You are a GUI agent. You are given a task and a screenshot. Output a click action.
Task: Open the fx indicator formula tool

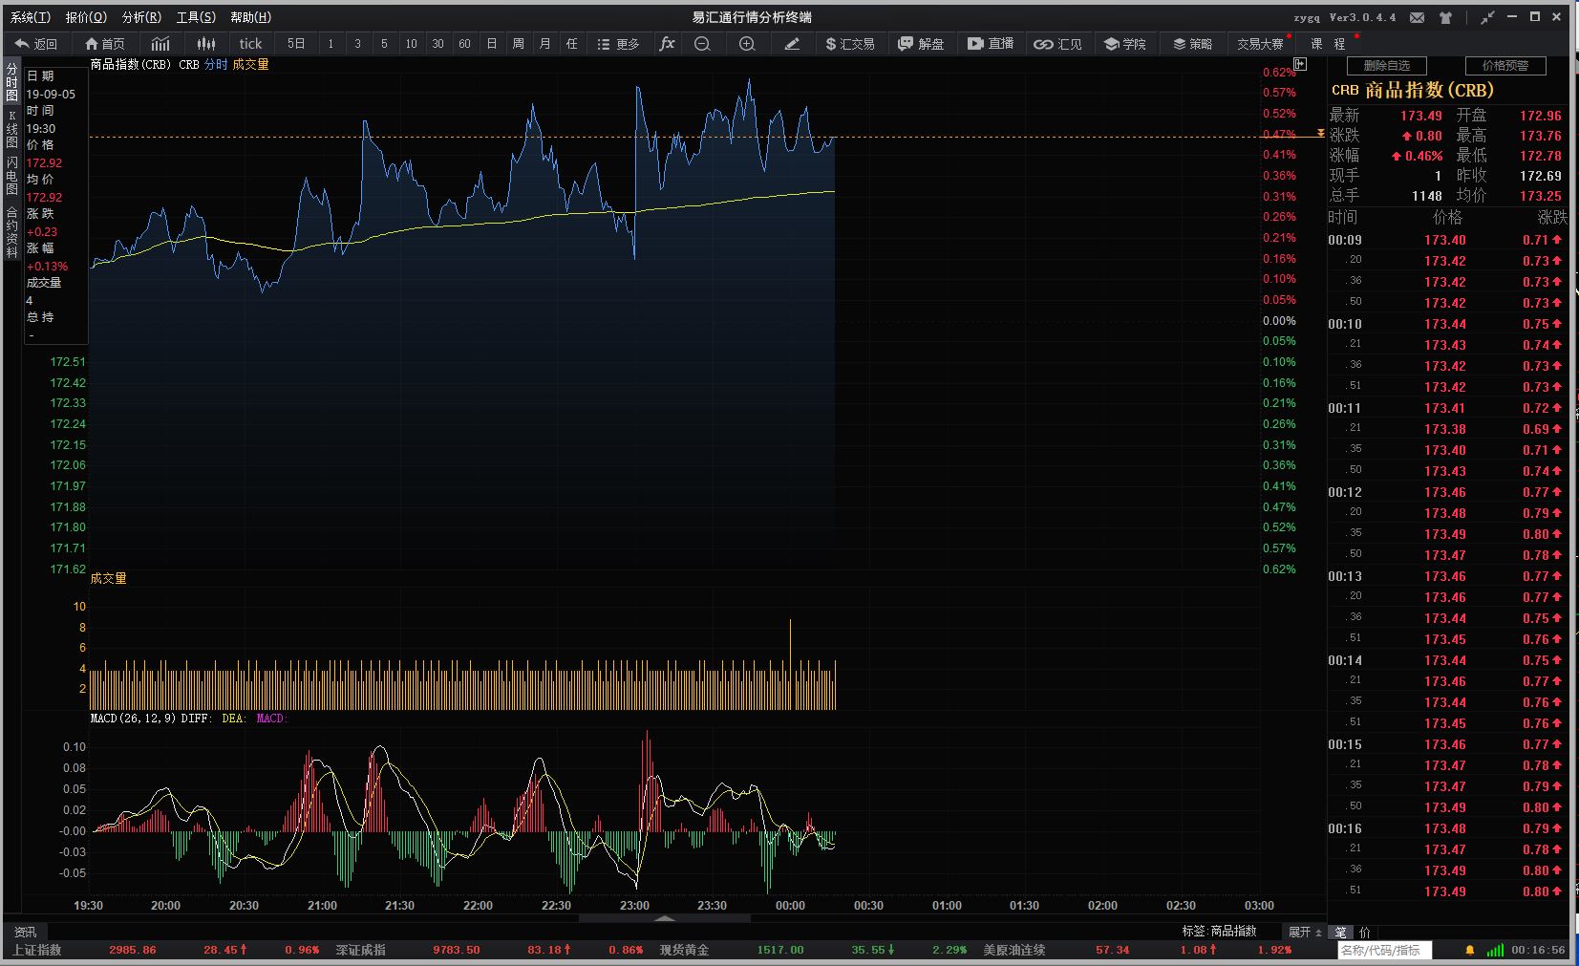667,44
